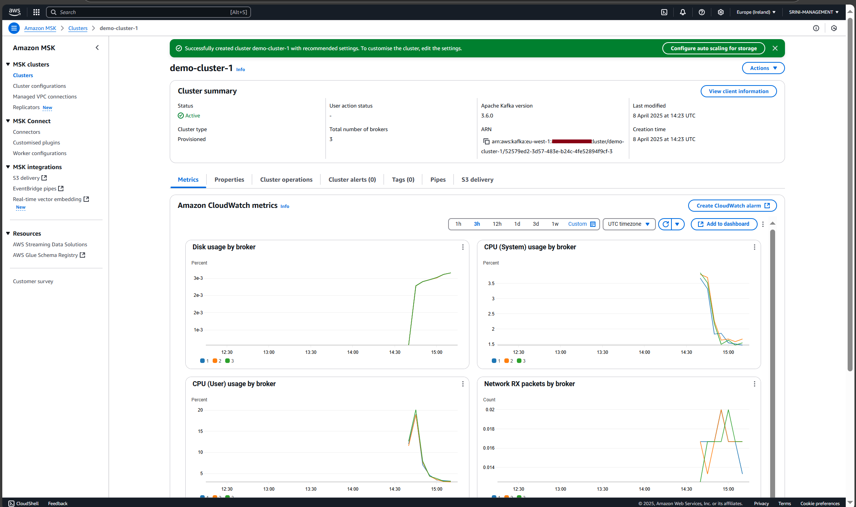Screen dimensions: 856x507
Task: Focus the AWS search field
Action: pos(148,12)
